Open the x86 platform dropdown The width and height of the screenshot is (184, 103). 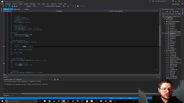pos(38,6)
